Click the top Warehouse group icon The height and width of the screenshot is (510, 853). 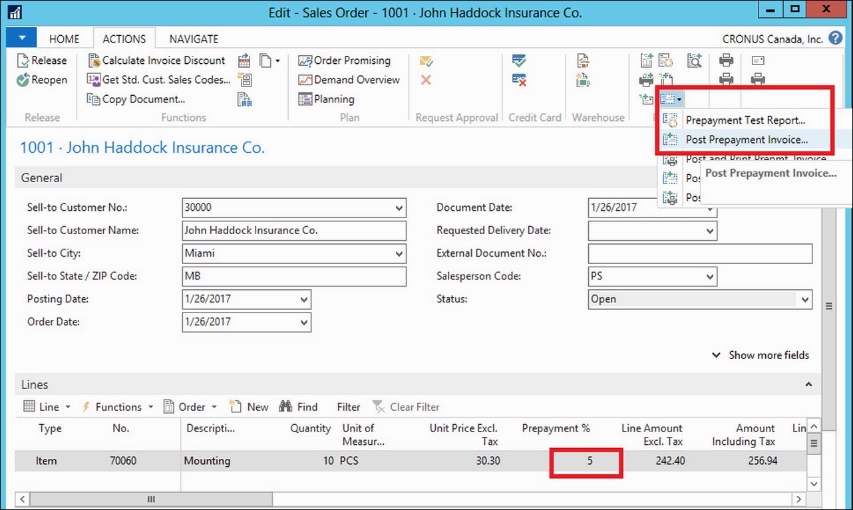point(583,61)
